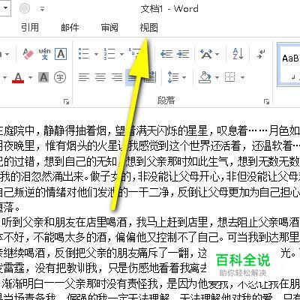The width and height of the screenshot is (300, 300).
Task: Open the wén phonetic guide tool
Action: (x=44, y=54)
